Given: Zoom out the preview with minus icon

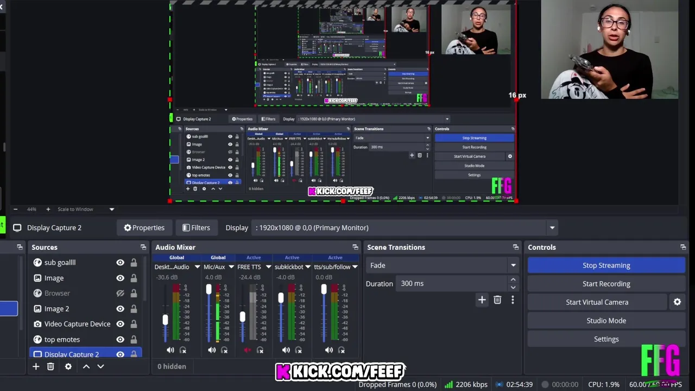Looking at the screenshot, I should [15, 209].
